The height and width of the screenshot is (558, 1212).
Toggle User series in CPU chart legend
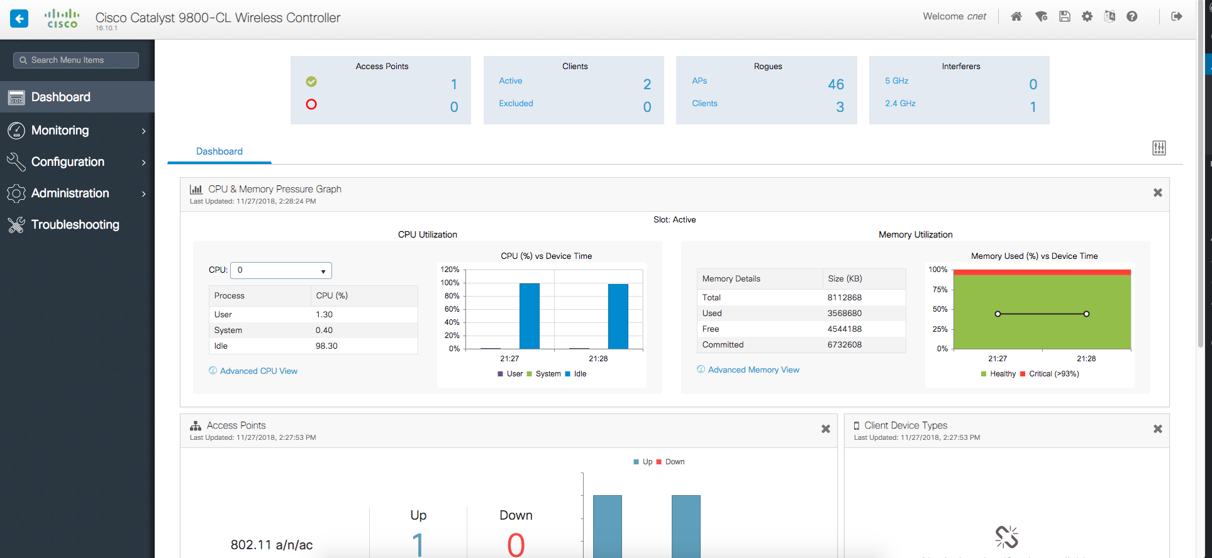point(510,374)
